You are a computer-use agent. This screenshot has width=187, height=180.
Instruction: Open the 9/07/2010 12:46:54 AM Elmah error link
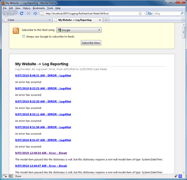coord(41,153)
